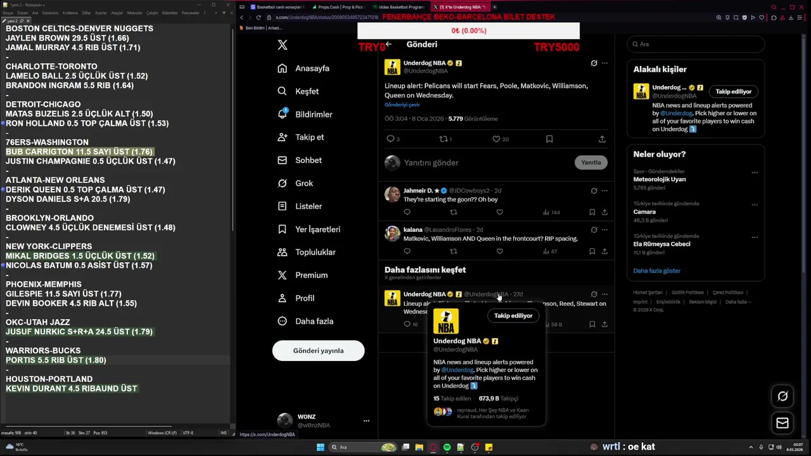
Task: Open Notepad++ tab list dropdown arrow
Action: [223, 13]
